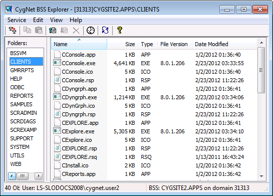
Task: Select the WEB folder
Action: pos(16,164)
